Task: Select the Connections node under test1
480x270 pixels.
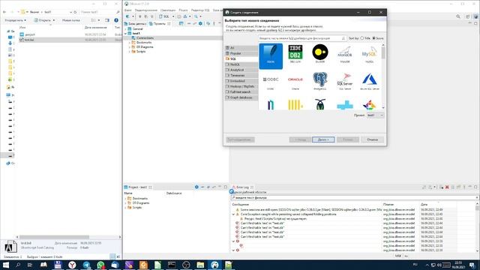Action: [x=145, y=38]
